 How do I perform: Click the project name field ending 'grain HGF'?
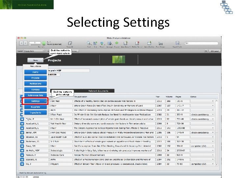tap(69, 71)
